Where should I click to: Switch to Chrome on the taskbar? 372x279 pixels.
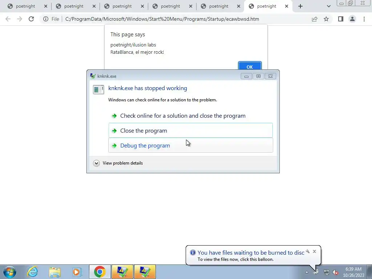pyautogui.click(x=100, y=272)
